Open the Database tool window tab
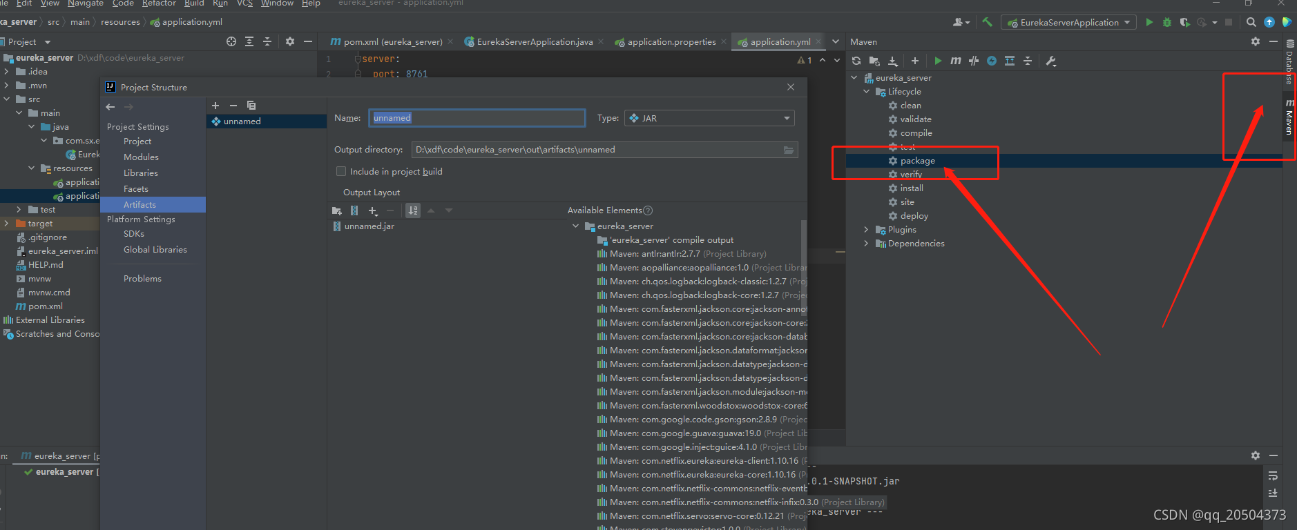 click(1289, 62)
